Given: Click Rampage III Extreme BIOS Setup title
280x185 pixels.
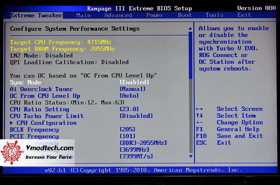Looking at the screenshot, I should [140, 9].
